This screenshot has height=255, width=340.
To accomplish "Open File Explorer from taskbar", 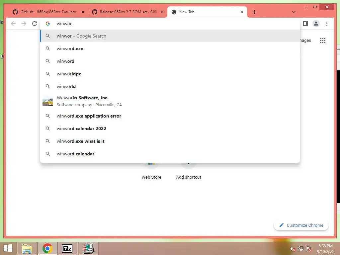I will (x=27, y=248).
